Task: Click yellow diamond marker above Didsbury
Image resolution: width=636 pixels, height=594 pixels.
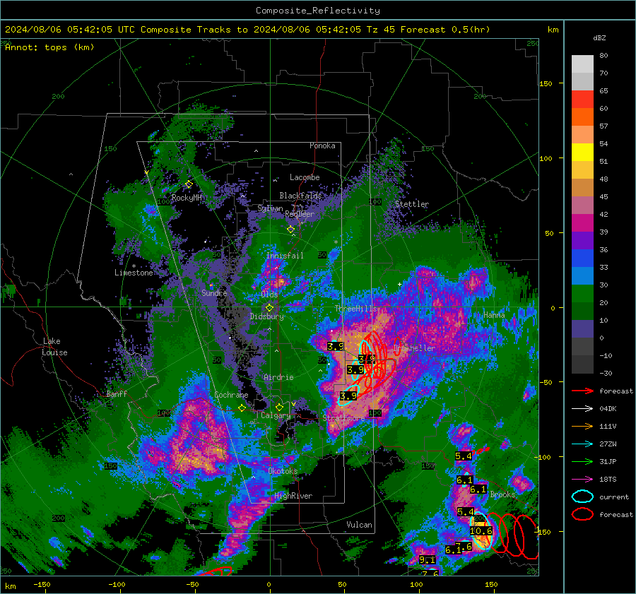Action: coord(269,308)
